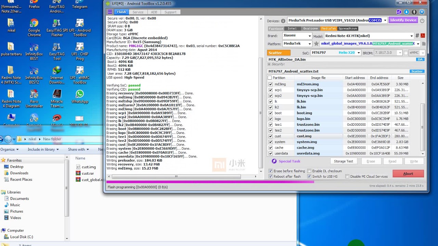Screen dimensions: 438x246
Task: Open the red PDF manual icon
Action: click(x=423, y=36)
